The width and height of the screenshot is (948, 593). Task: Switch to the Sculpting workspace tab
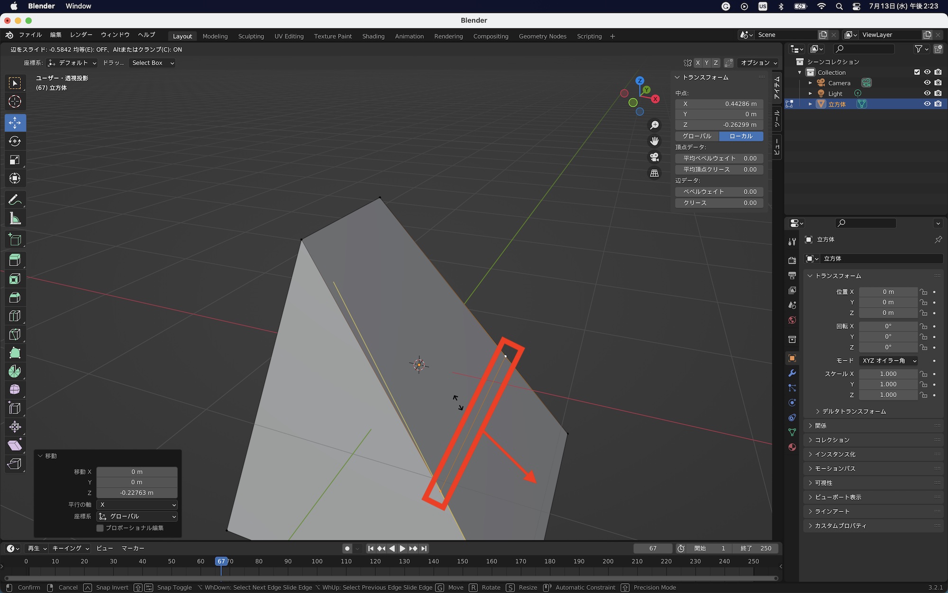[251, 36]
